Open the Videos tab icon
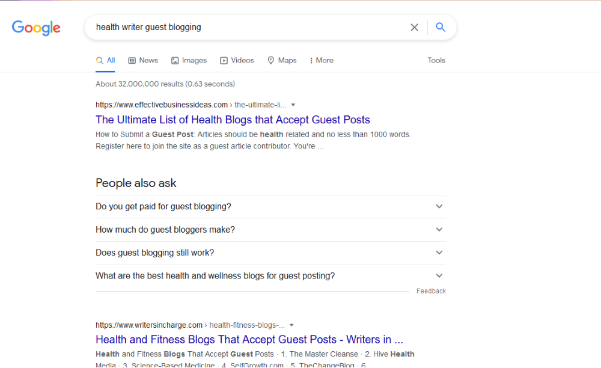The width and height of the screenshot is (601, 368). pyautogui.click(x=224, y=60)
